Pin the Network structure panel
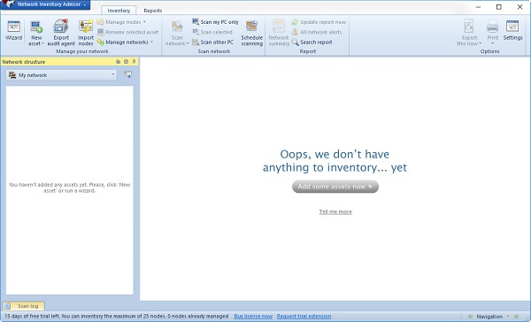 tap(135, 62)
